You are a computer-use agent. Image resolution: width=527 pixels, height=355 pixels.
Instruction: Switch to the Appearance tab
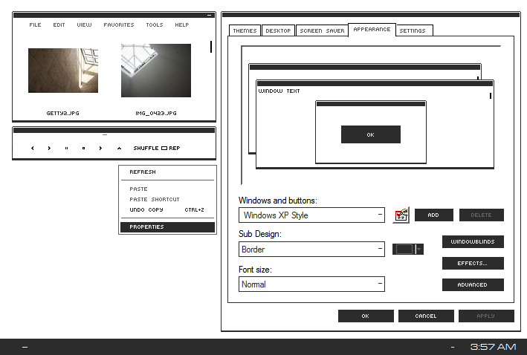[x=372, y=30]
